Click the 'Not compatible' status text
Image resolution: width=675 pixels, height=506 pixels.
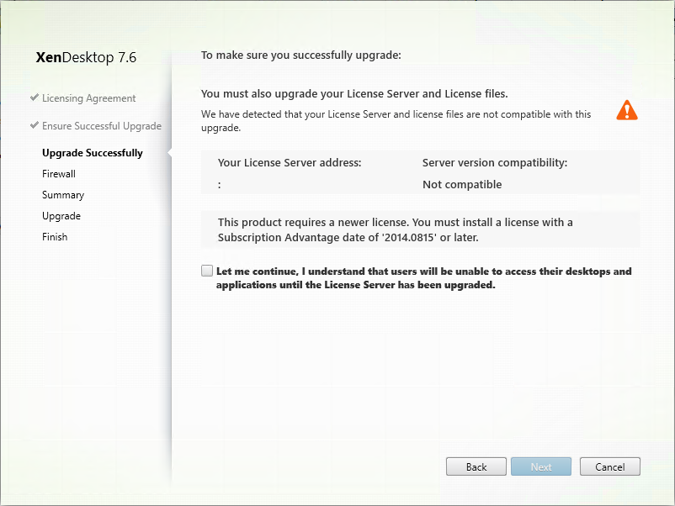coord(462,185)
